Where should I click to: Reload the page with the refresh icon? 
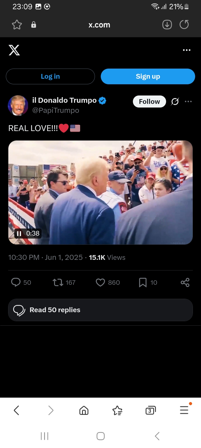[184, 25]
